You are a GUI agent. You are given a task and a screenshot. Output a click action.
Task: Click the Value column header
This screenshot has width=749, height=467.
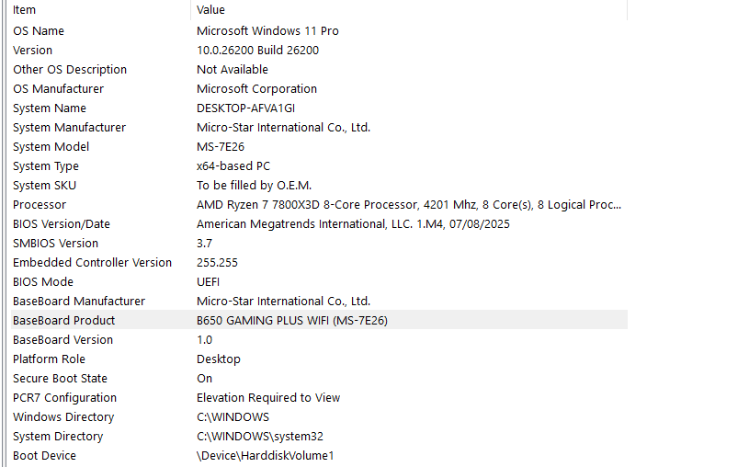pyautogui.click(x=211, y=10)
